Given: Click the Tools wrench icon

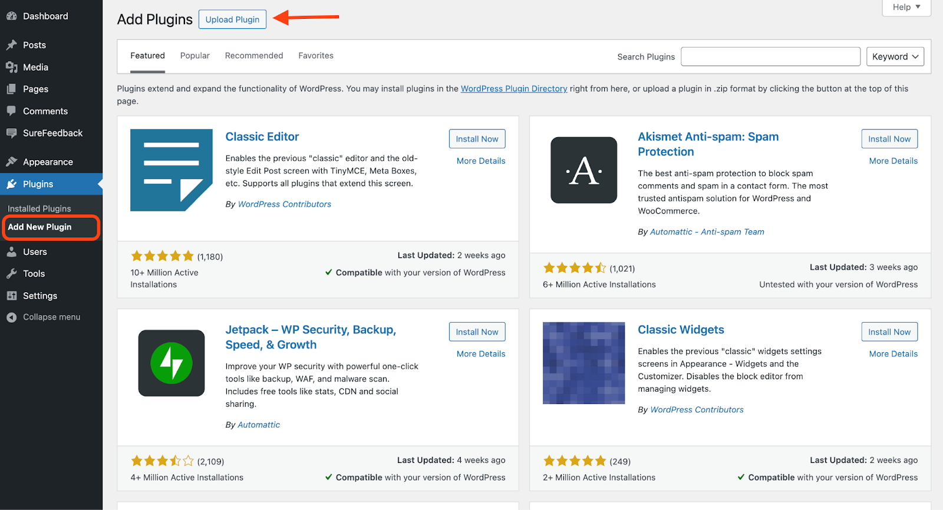Looking at the screenshot, I should [x=12, y=273].
